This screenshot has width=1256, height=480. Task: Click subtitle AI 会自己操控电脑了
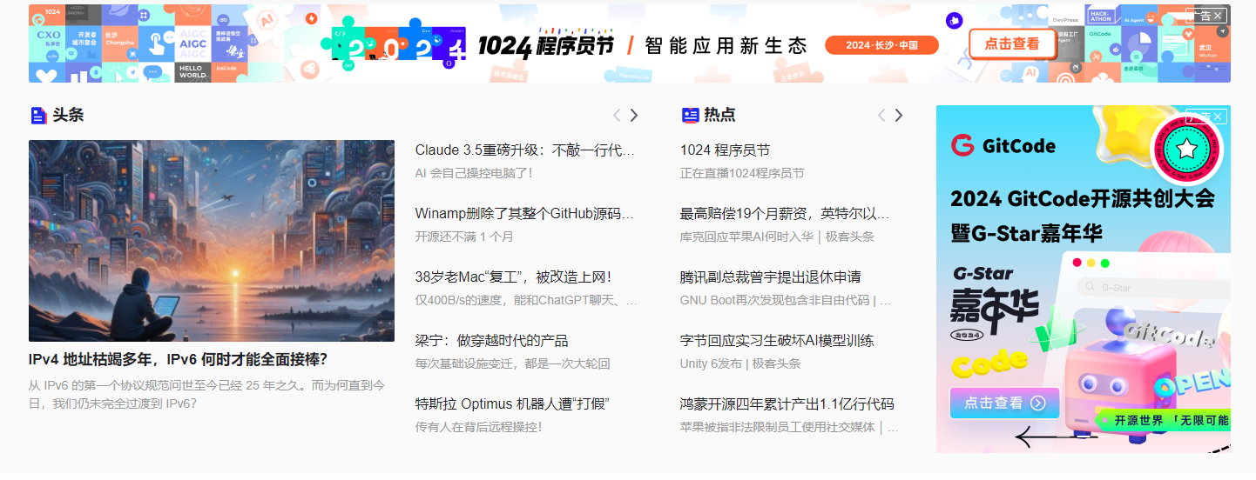(x=474, y=173)
